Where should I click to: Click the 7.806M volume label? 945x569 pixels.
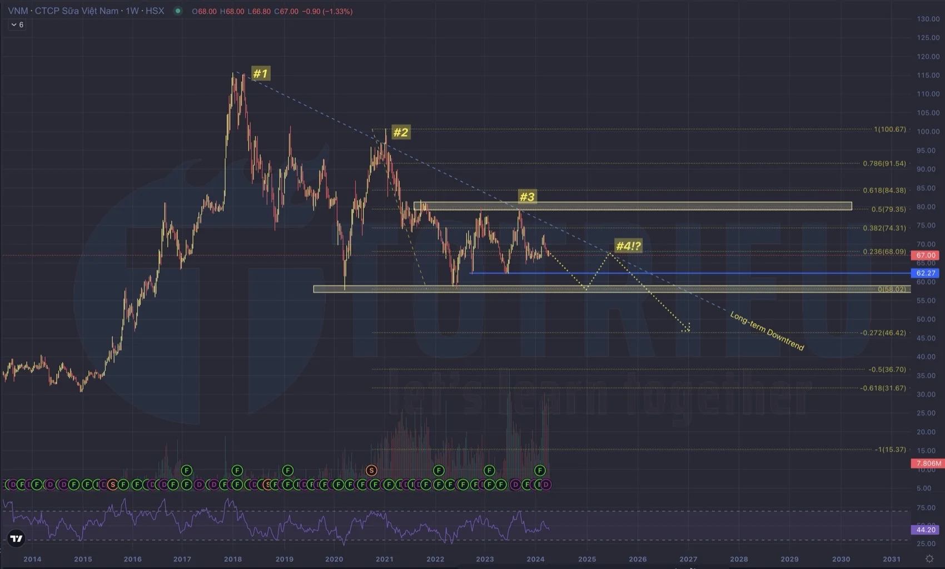[x=928, y=463]
